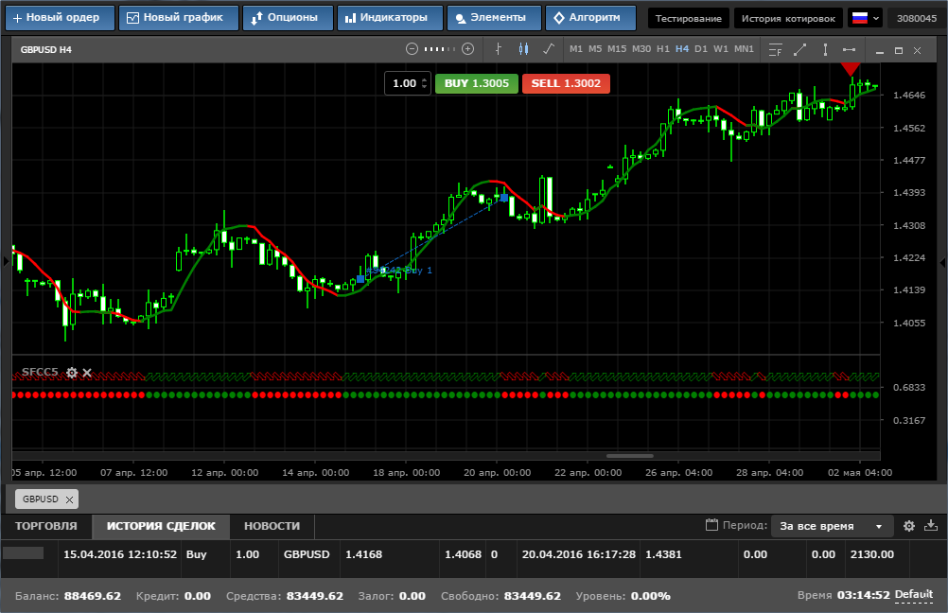Click the close price 1.4381 cell
948x613 pixels.
click(663, 554)
